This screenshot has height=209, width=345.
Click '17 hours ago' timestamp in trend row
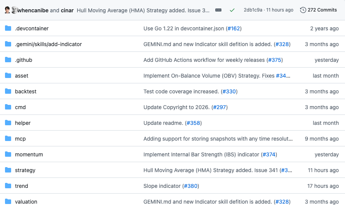pos(323,186)
